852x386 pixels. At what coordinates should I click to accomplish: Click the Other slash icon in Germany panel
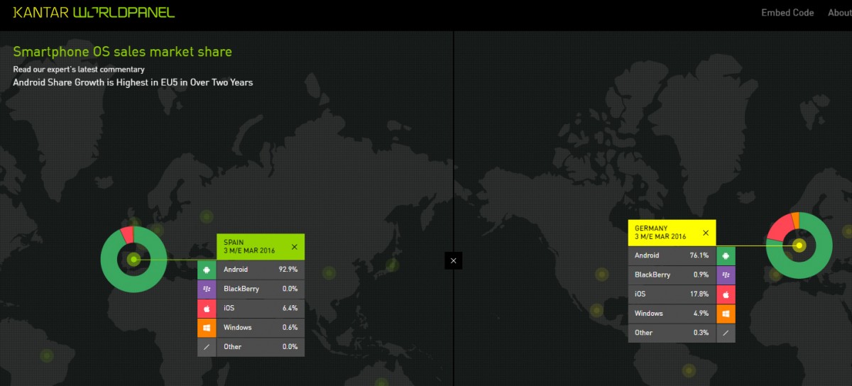726,332
